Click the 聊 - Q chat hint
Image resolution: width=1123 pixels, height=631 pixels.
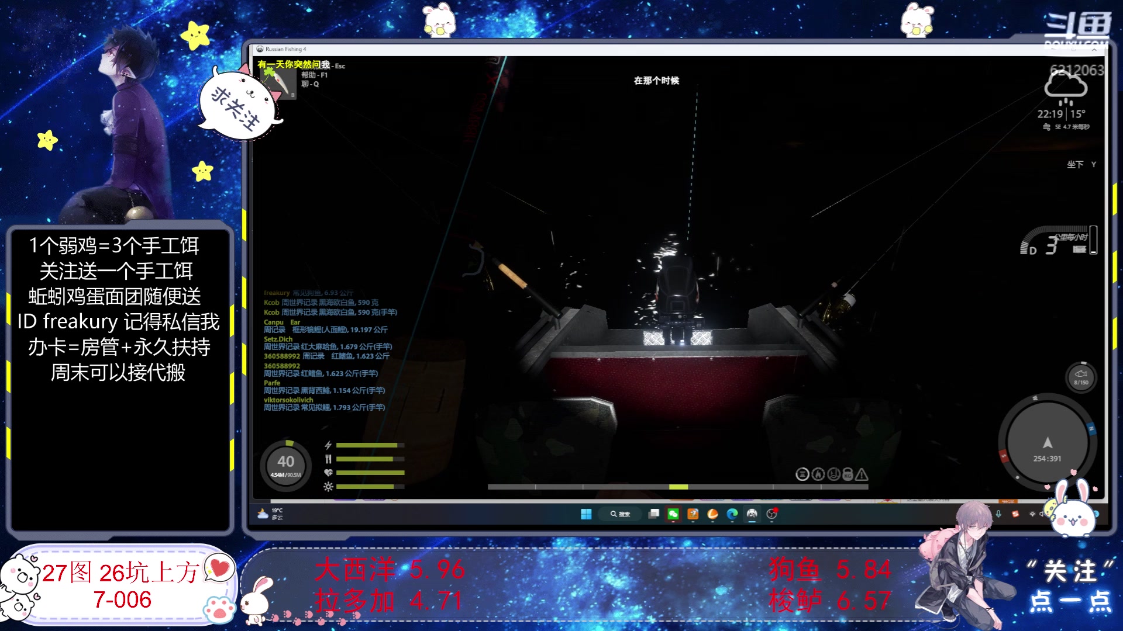coord(310,84)
